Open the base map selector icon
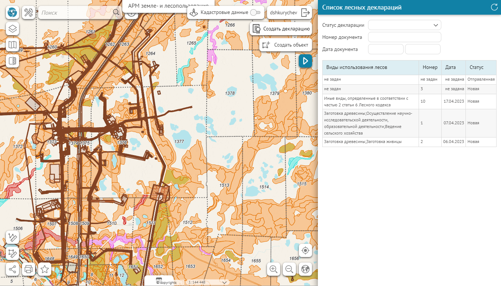Screen dimensions: 501x286 (x=13, y=45)
